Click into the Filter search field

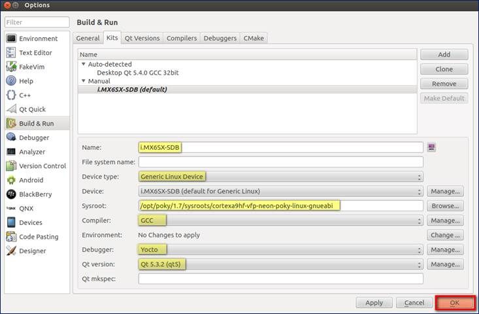coord(37,23)
